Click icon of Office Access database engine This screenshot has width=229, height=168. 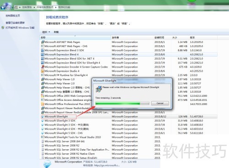(x=43, y=100)
